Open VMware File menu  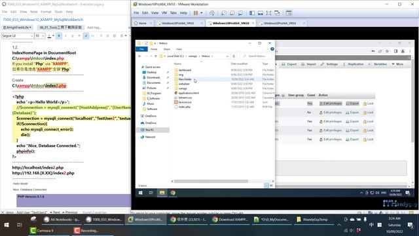click(x=136, y=13)
